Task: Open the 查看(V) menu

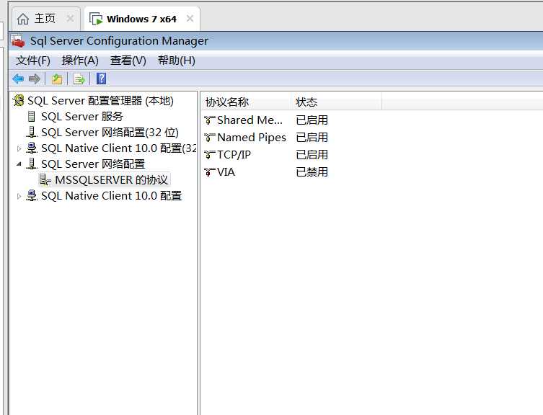Action: (x=128, y=61)
